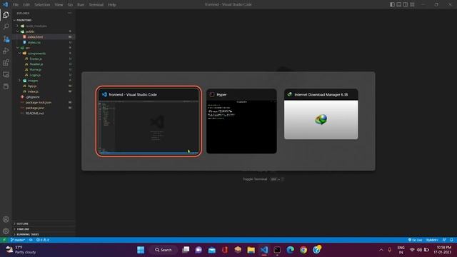The image size is (457, 257).
Task: Open the Source Control view
Action: pos(6,39)
